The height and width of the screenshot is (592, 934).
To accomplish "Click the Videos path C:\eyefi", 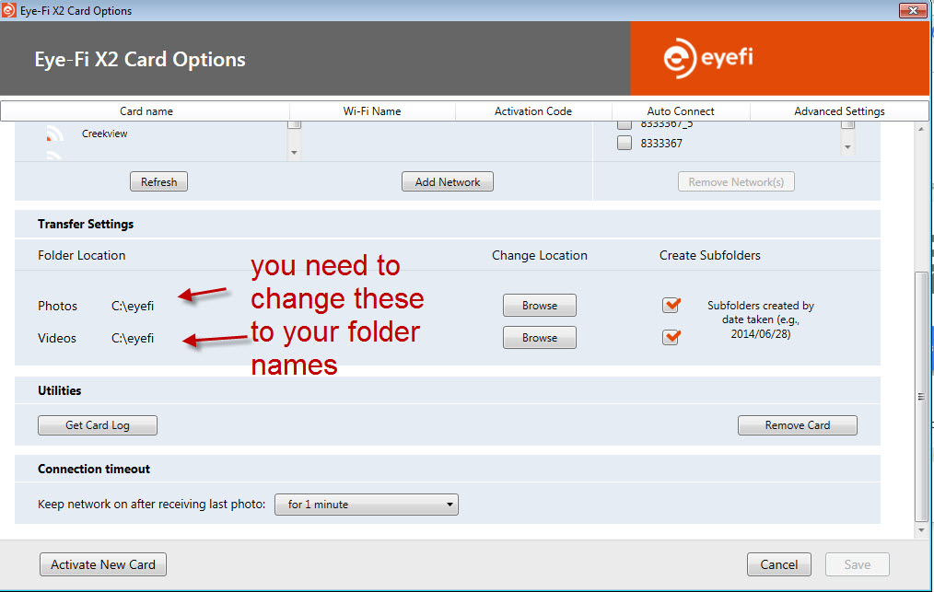I will coord(133,338).
